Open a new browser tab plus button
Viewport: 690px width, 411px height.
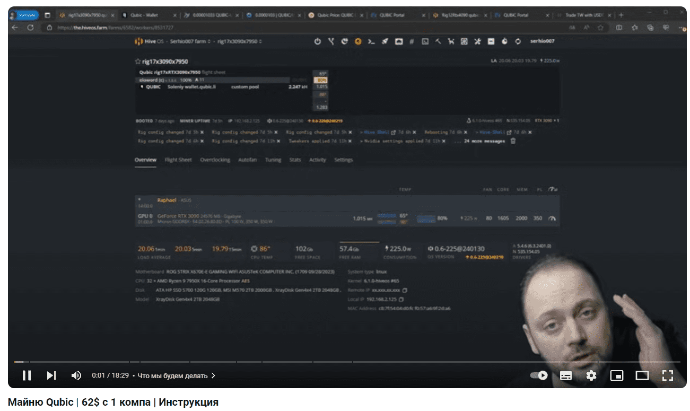621,15
